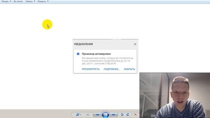
Task: Open the Печать menu
Action: click(5, 1)
